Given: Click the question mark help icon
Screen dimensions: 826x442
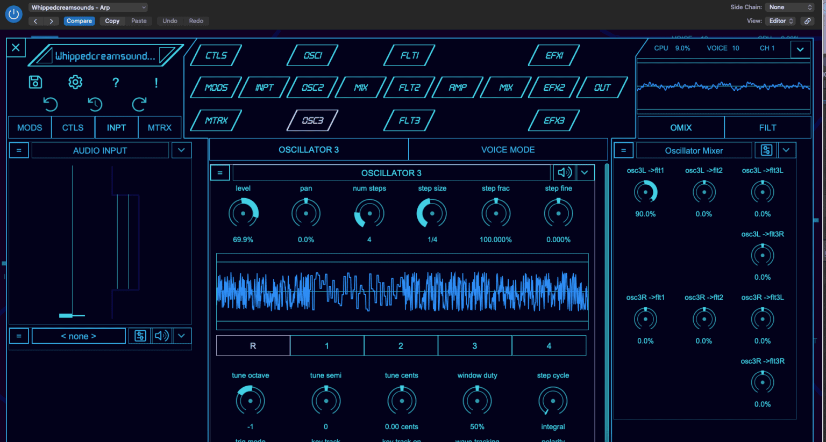Looking at the screenshot, I should point(116,82).
